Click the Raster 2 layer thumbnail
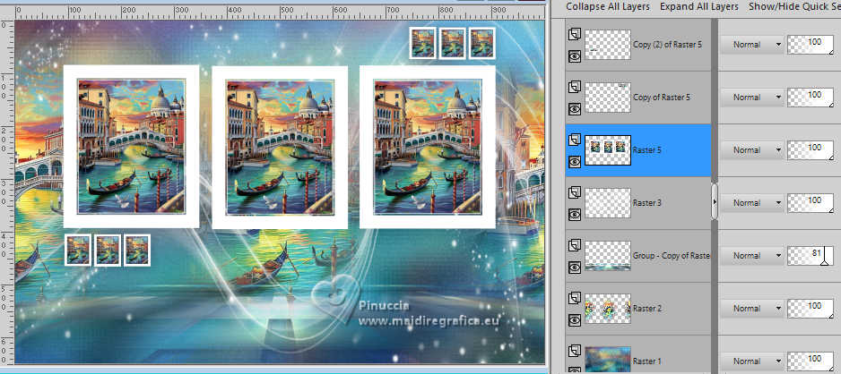 coord(608,308)
